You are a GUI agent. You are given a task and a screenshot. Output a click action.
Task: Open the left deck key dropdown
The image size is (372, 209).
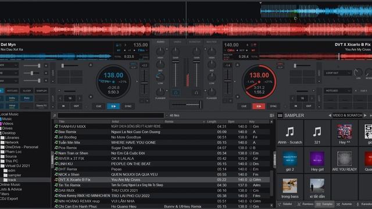pos(142,51)
